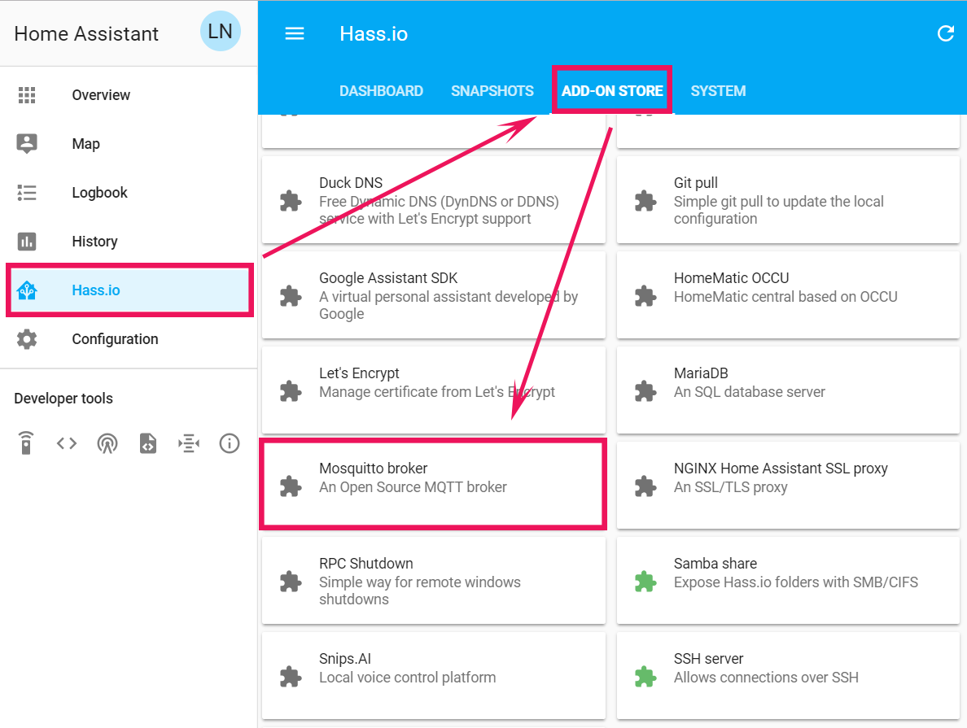Open the Snapshots tab
Image resolution: width=967 pixels, height=728 pixels.
pos(492,91)
